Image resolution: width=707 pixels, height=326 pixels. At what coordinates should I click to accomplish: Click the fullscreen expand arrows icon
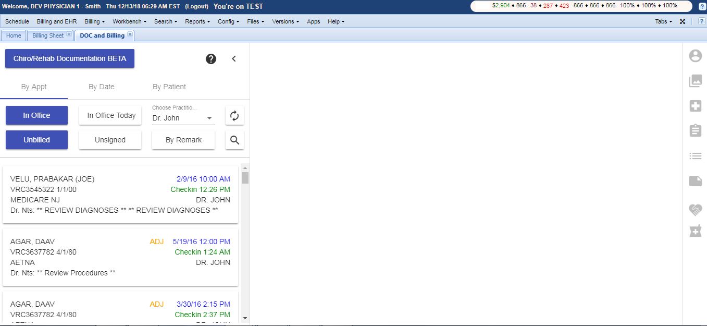coord(683,21)
